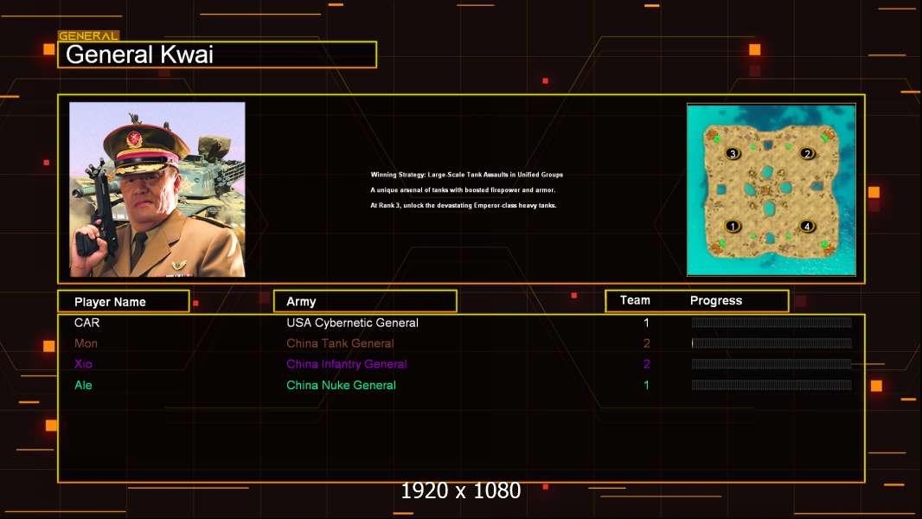Click the yellow GENERAL label tag

[x=88, y=35]
